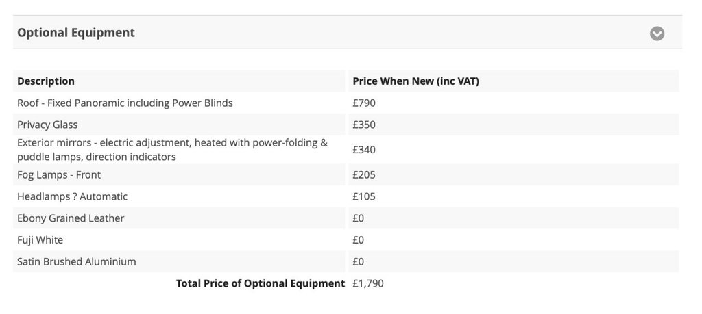The width and height of the screenshot is (702, 314).
Task: Click the £790 price cell
Action: click(364, 103)
